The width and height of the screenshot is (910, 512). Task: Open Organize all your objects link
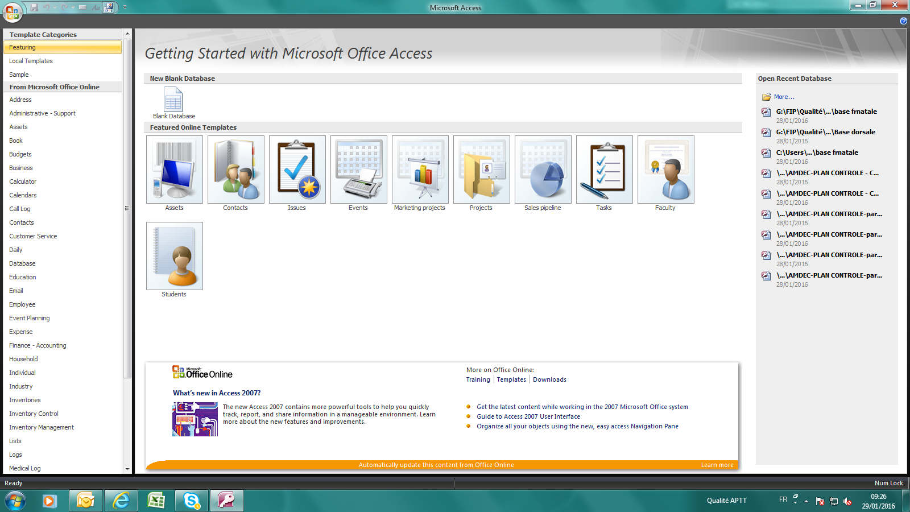tap(577, 426)
